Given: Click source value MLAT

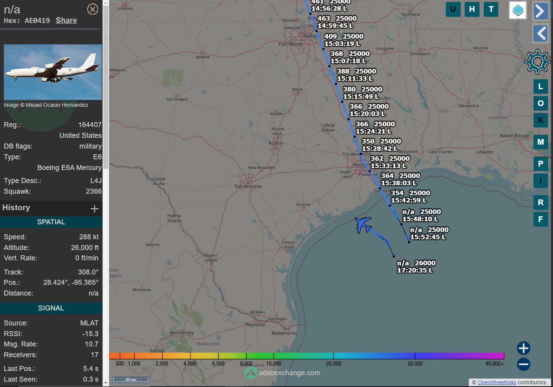Looking at the screenshot, I should [89, 323].
